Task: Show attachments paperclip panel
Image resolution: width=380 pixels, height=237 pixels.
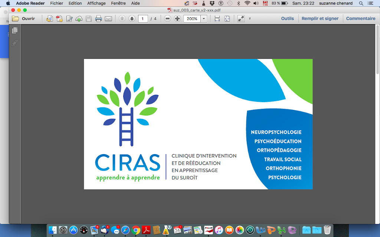Action: click(14, 43)
